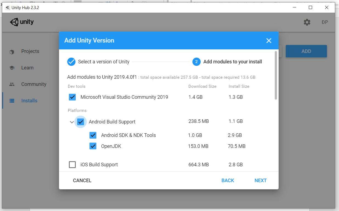Image resolution: width=339 pixels, height=211 pixels.
Task: Collapse the Android Build Support chevron
Action: point(72,122)
